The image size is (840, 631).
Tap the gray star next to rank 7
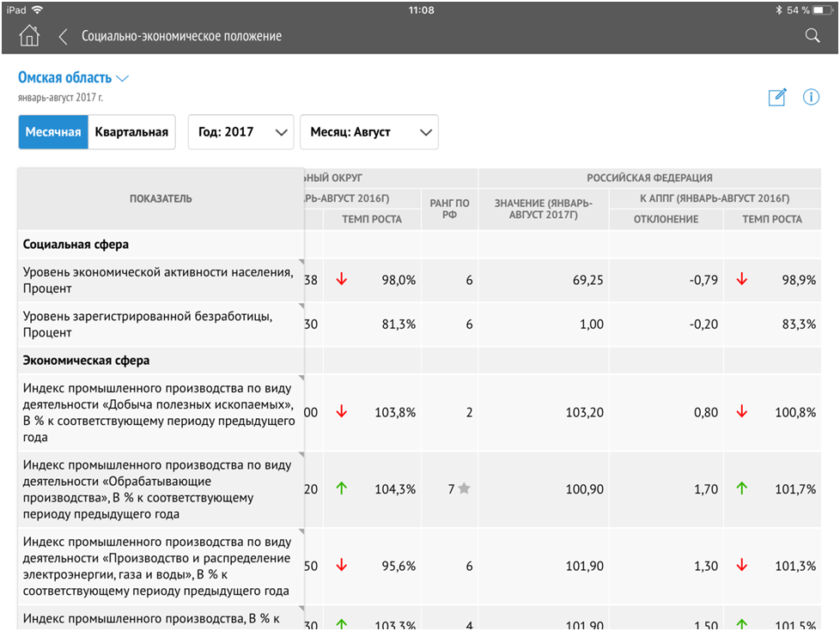(x=465, y=488)
